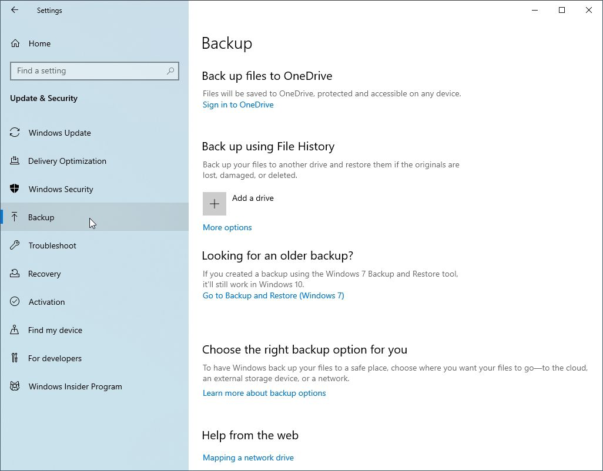This screenshot has width=603, height=471.
Task: Click the Backup upload arrow icon
Action: coord(15,217)
